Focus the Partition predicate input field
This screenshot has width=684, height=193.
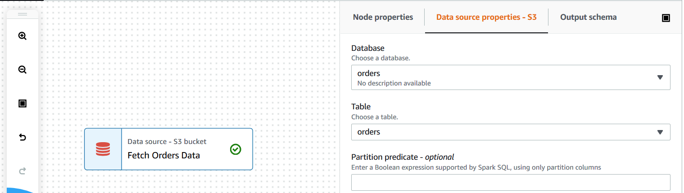click(510, 182)
